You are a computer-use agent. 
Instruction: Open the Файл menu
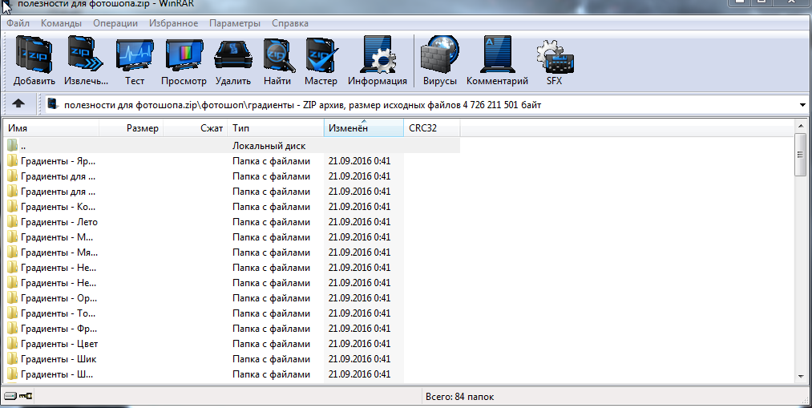[18, 23]
